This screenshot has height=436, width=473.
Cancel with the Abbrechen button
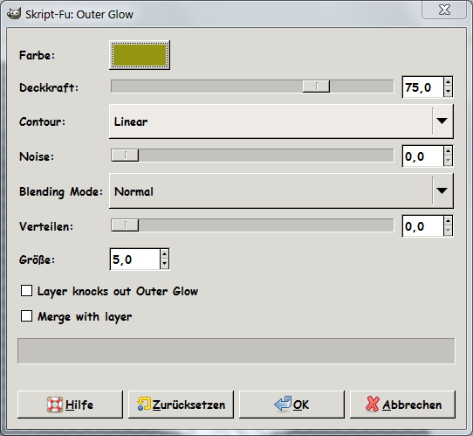click(402, 405)
